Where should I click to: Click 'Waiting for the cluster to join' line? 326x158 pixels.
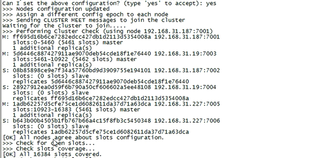click(x=64, y=26)
